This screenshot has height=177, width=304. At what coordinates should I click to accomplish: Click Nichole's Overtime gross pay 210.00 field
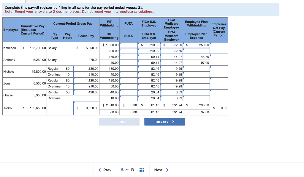coord(86,75)
